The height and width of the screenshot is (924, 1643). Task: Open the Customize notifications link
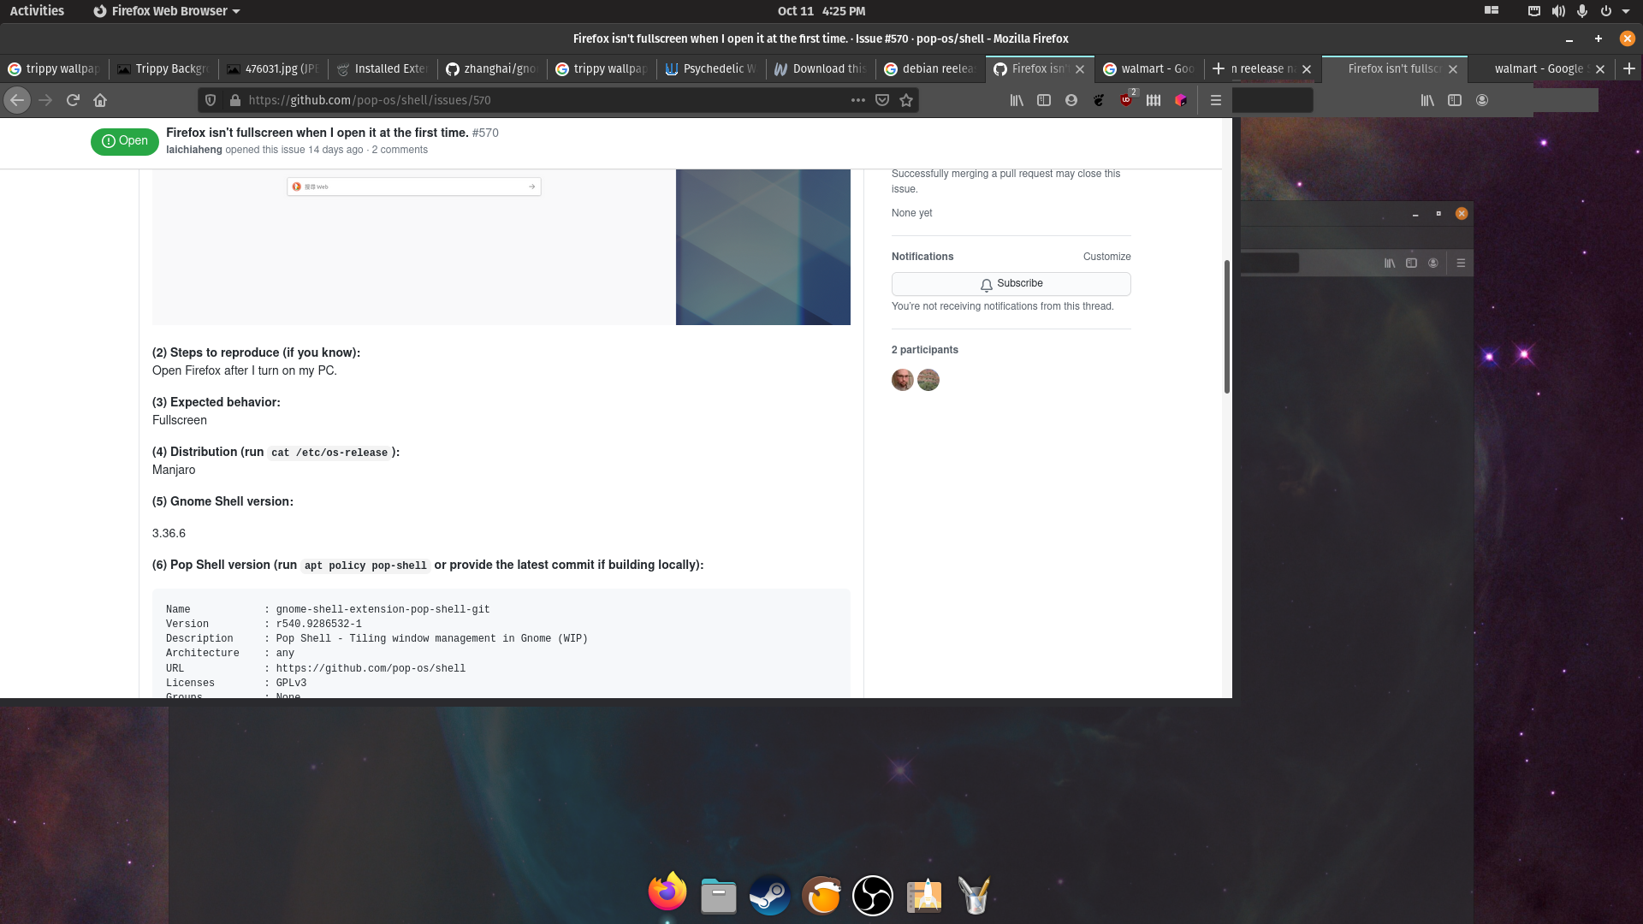(1106, 257)
